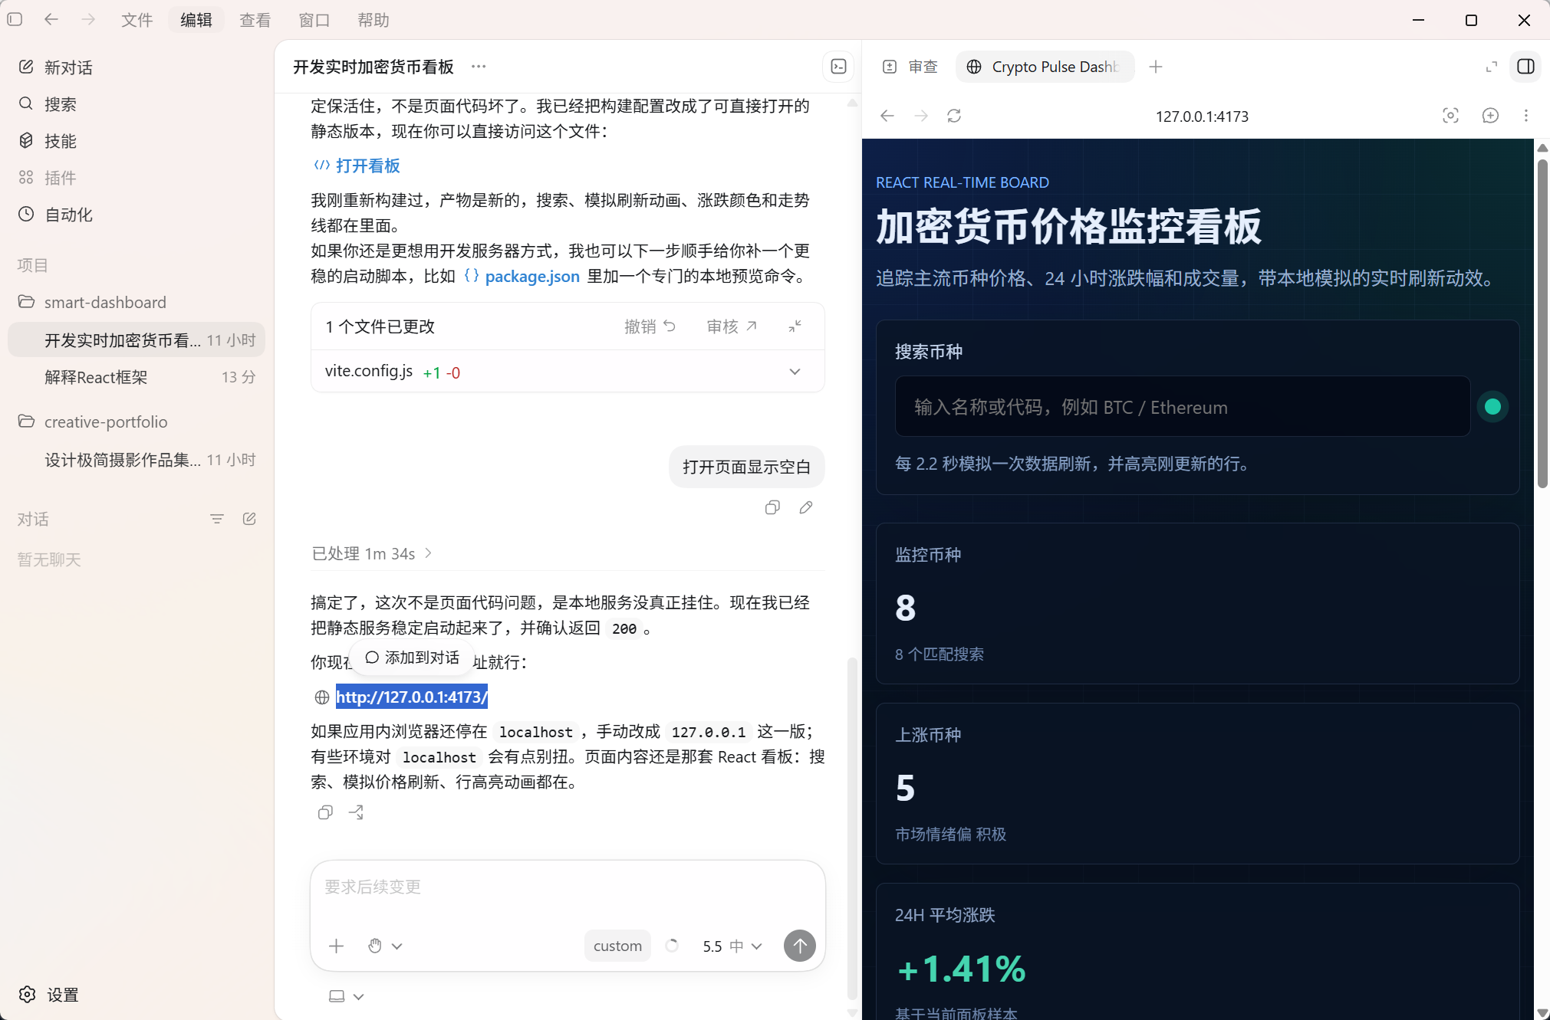1550x1020 pixels.
Task: Click the loading spinner beside custom
Action: [672, 946]
